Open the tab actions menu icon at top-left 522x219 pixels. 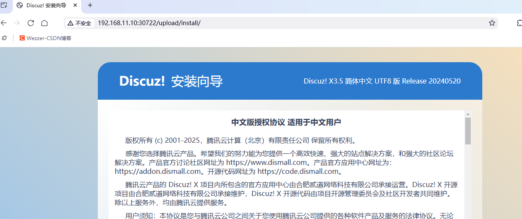tap(4, 5)
